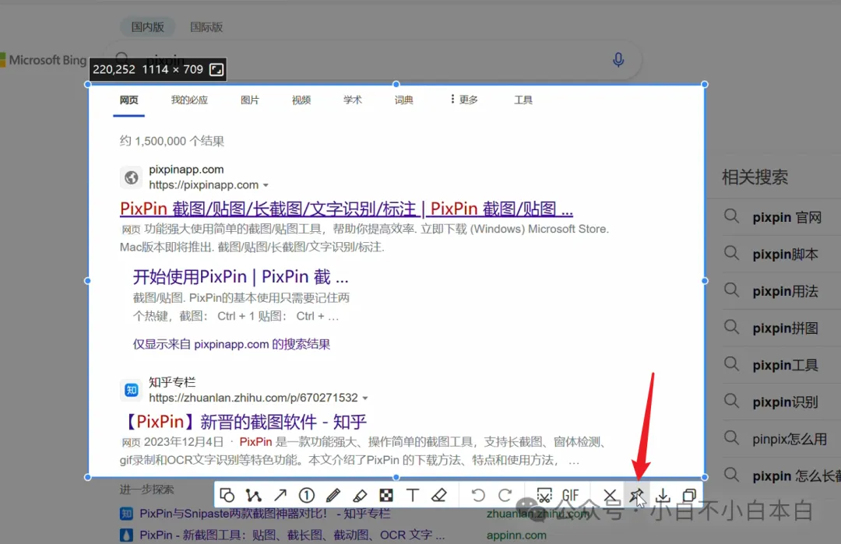Pin the screenshot to screen
The height and width of the screenshot is (544, 841).
pos(637,495)
